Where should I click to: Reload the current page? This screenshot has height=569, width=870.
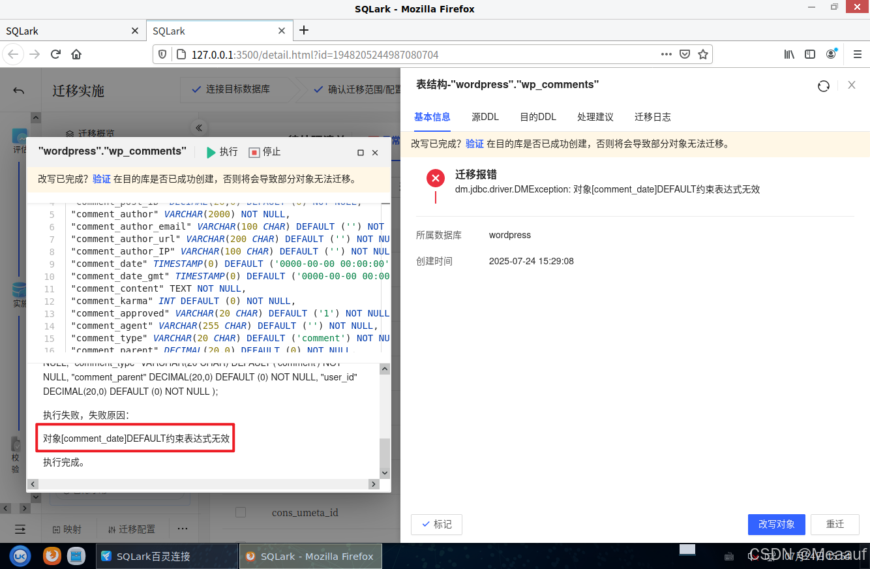coord(55,54)
